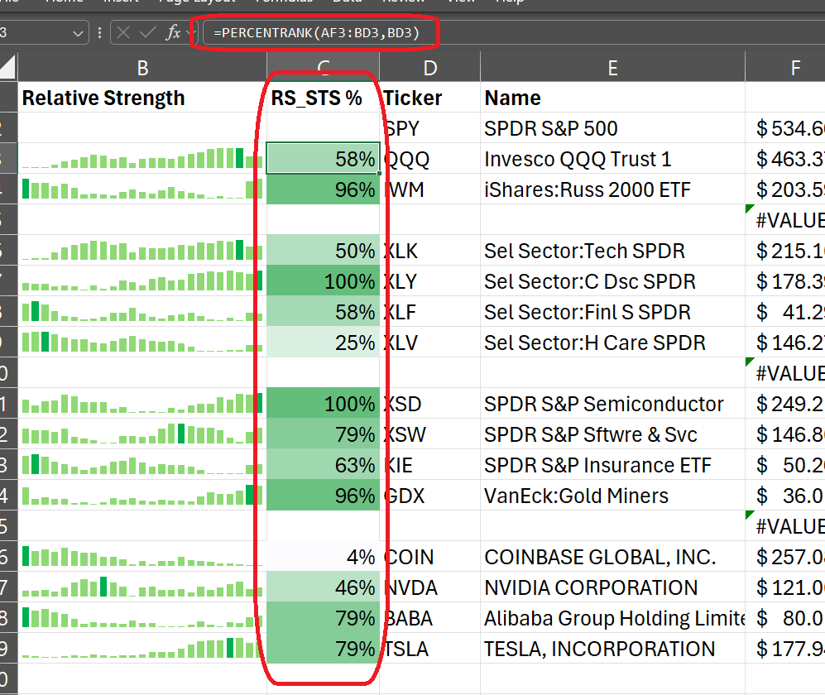Click 'VanEck:Gold Miners' name cell
Image resolution: width=825 pixels, height=695 pixels.
pos(612,495)
